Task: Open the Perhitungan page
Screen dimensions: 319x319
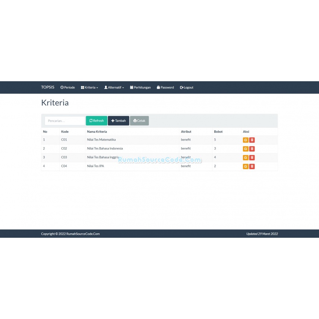Action: pos(140,88)
